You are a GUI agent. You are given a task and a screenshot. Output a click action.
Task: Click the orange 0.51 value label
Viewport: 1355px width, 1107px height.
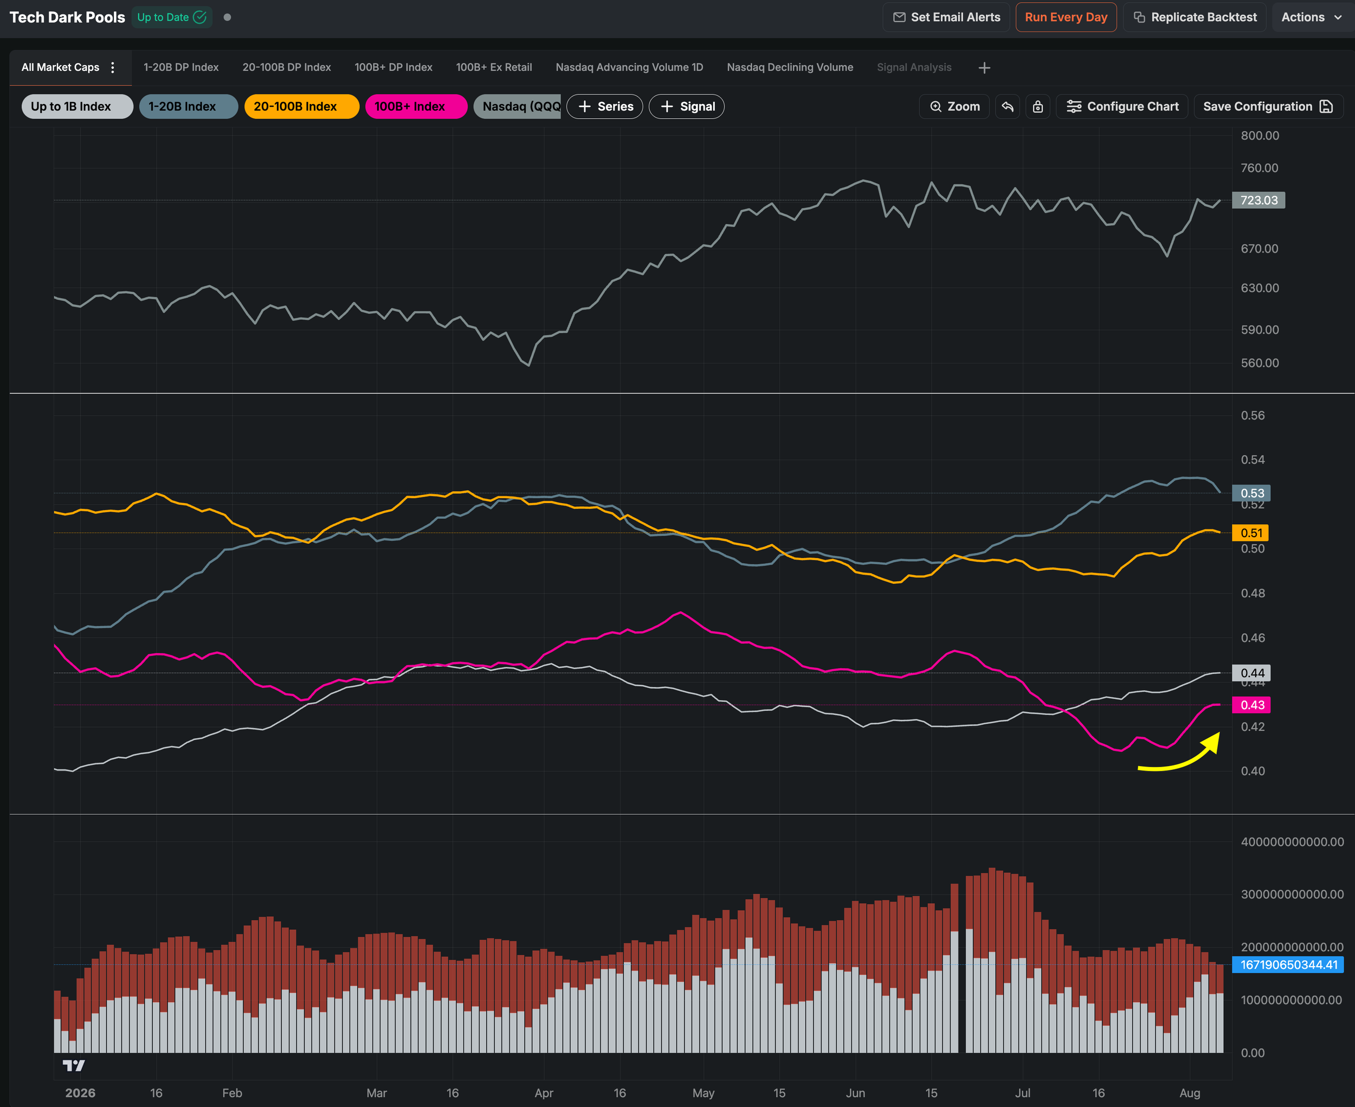1250,533
